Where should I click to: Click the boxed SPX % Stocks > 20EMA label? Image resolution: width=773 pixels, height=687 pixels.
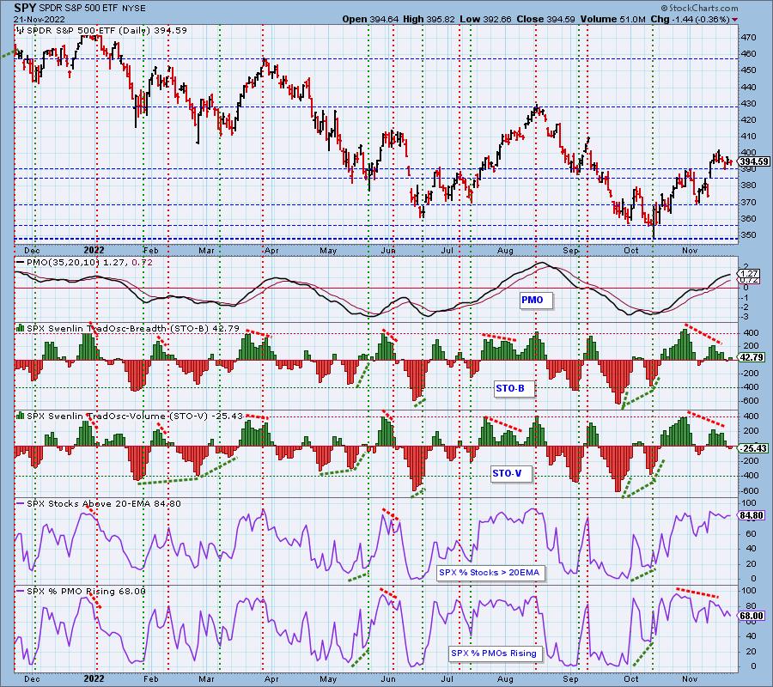coord(489,573)
